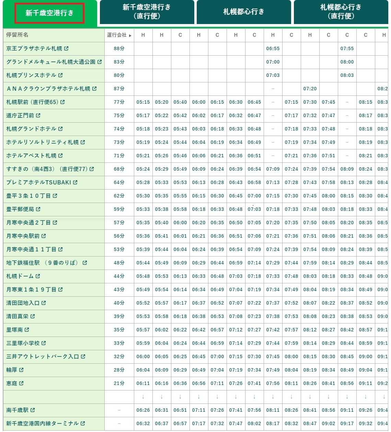This screenshot has width=391, height=432.
Task: Open the external link icon beside 札幌プリンスホテル
Action: (60, 75)
